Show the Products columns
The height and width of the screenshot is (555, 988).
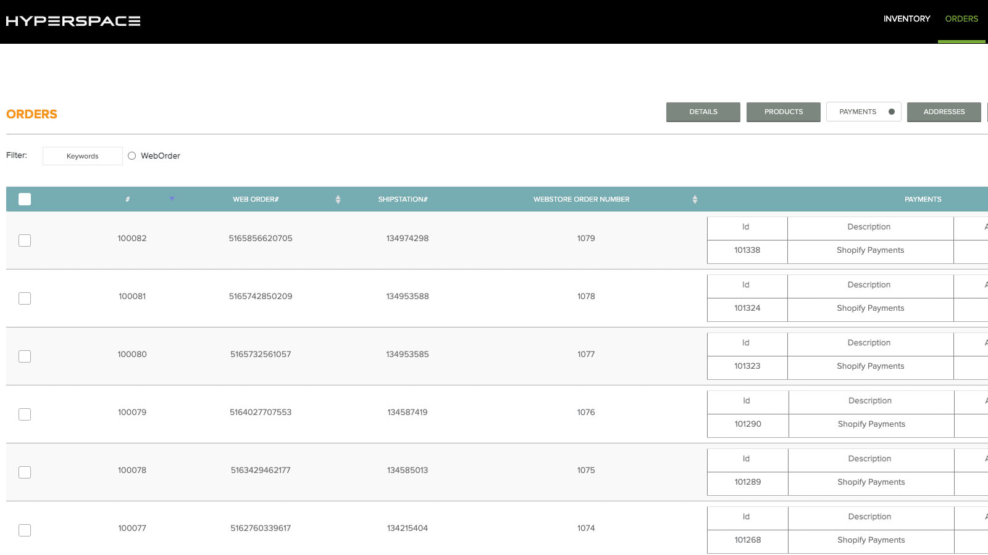click(x=784, y=112)
